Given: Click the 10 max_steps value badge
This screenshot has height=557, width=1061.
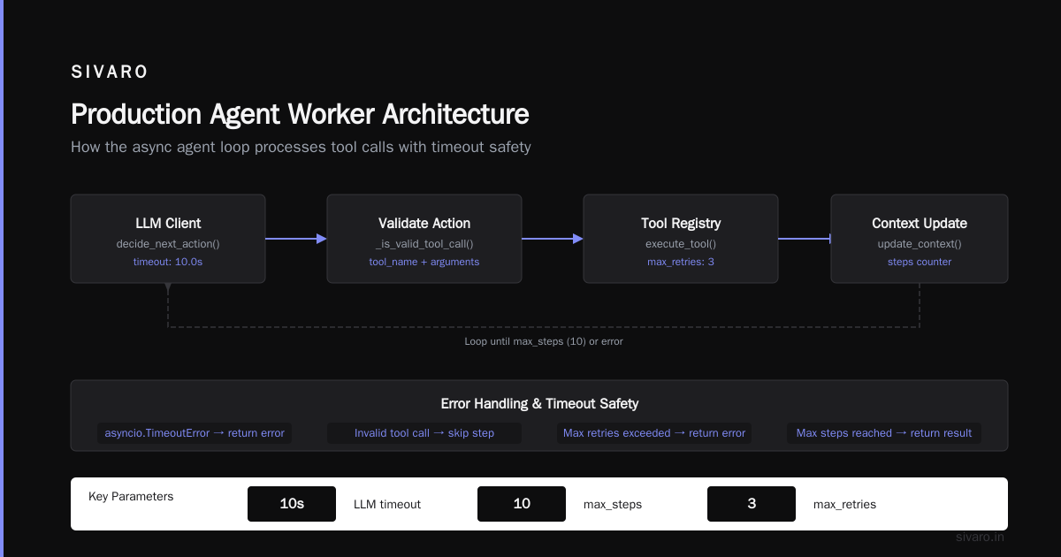Looking at the screenshot, I should click(x=522, y=504).
